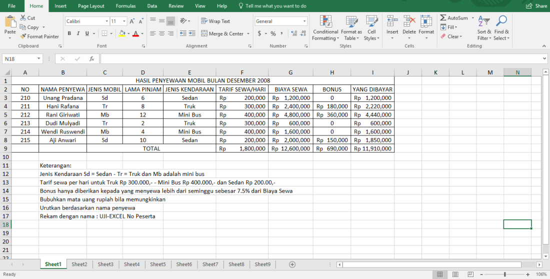550x279 pixels.
Task: Toggle Center horizontal alignment
Action: (161, 33)
